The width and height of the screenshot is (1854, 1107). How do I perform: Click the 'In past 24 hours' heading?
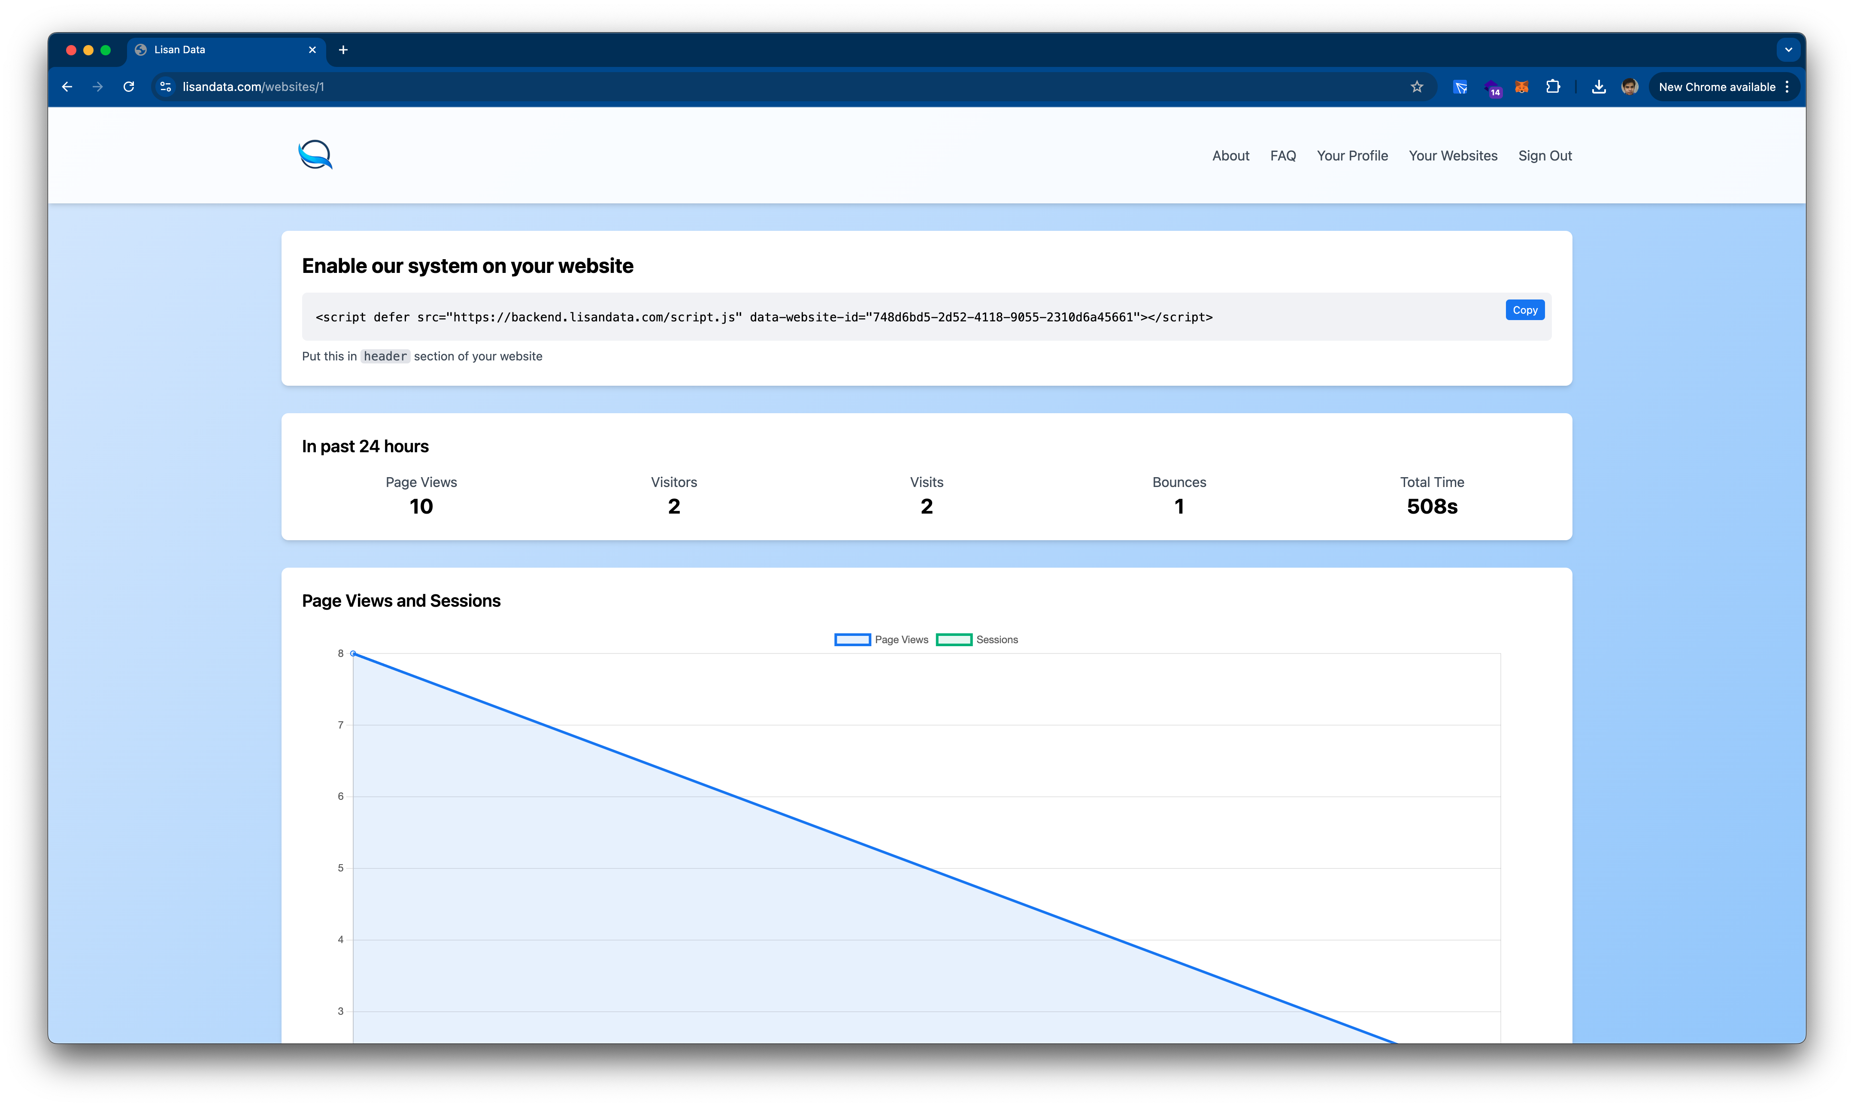[x=365, y=446]
